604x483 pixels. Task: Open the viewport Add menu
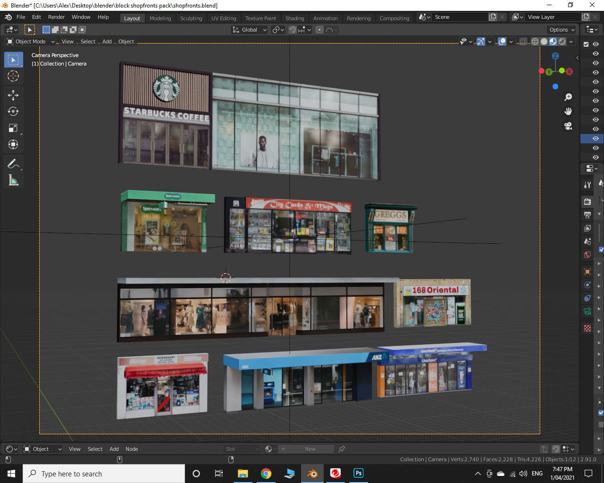107,42
